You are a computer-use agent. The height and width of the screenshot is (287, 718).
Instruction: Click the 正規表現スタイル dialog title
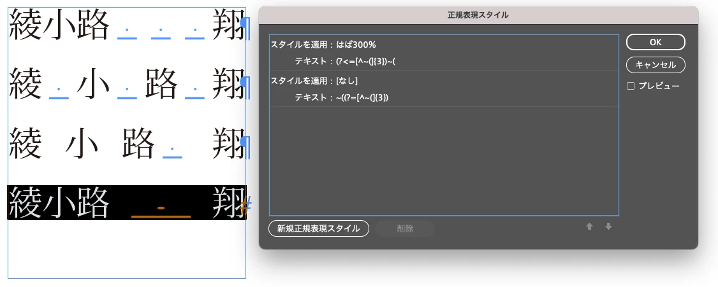[478, 15]
